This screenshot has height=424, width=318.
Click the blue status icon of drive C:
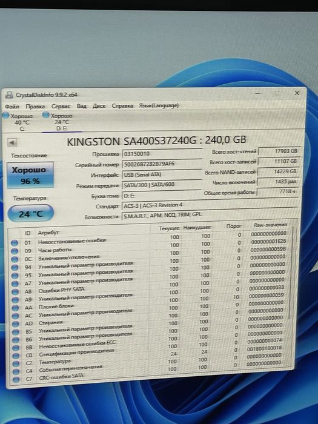click(x=5, y=116)
